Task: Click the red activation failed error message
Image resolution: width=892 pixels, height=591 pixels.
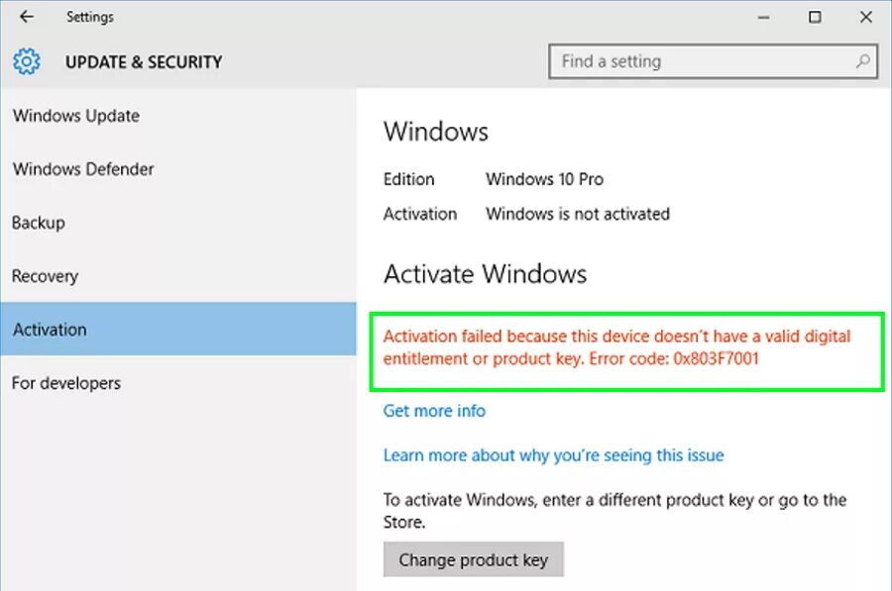Action: coord(616,347)
